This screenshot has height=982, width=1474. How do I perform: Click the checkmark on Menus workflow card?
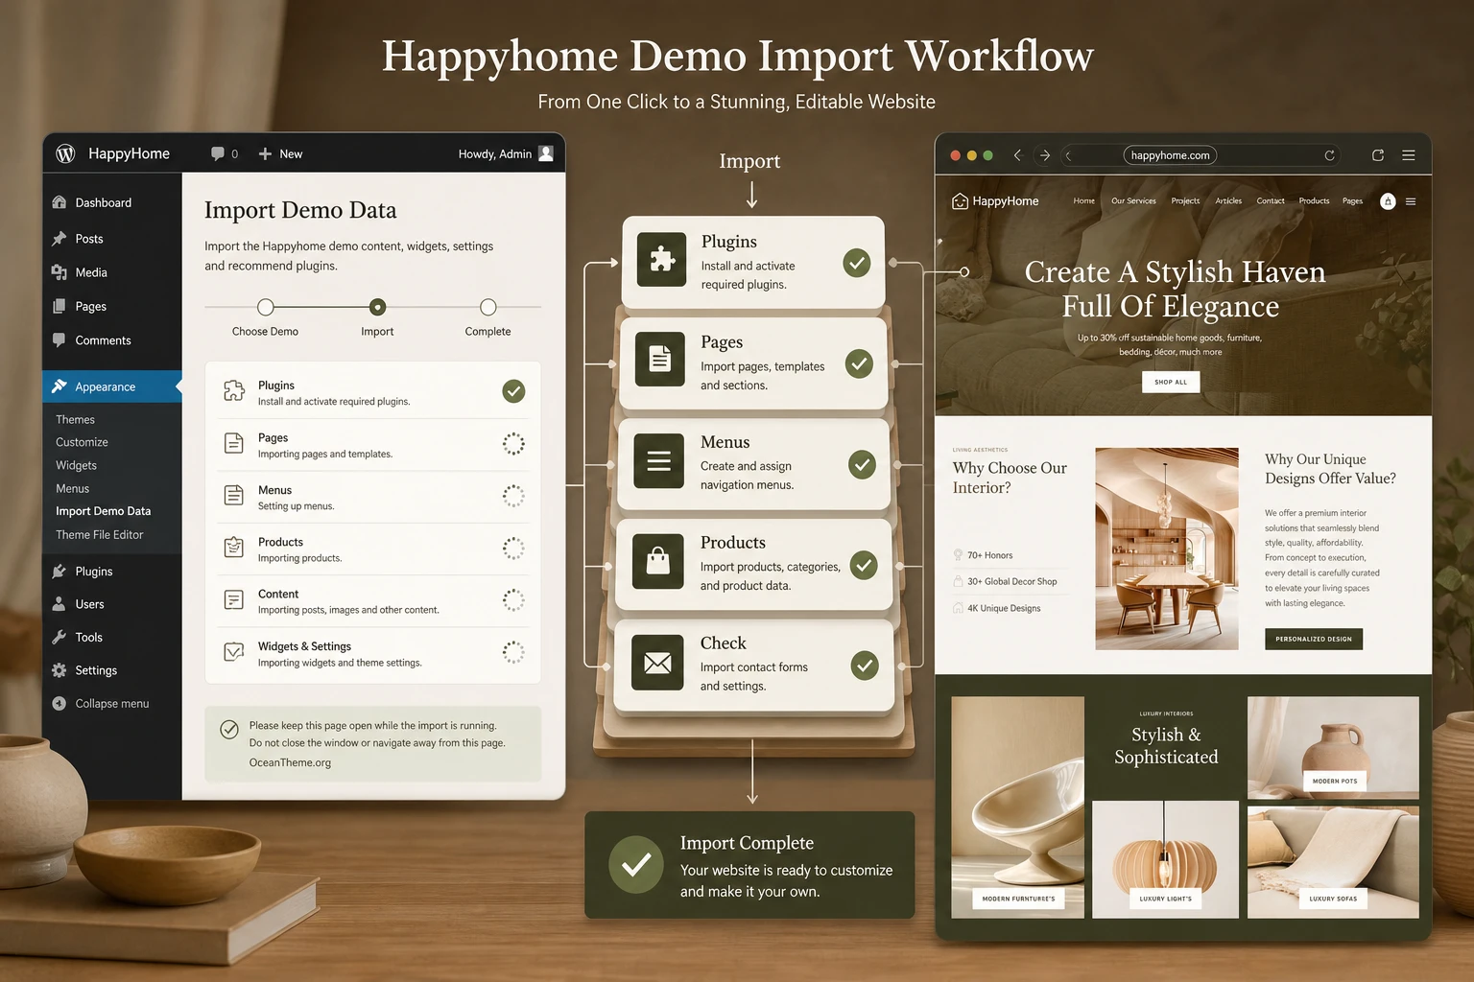pos(862,465)
